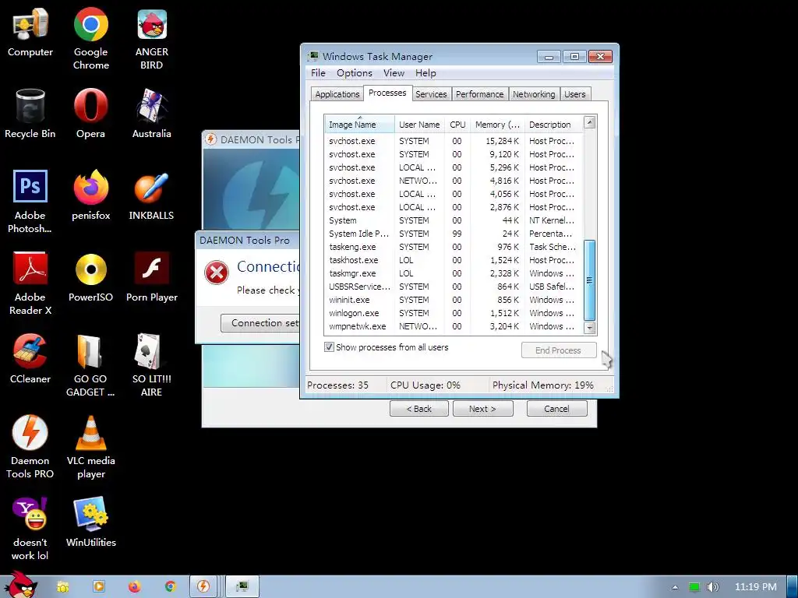Select the SO LIT!!! AIRE cards icon
This screenshot has height=598, width=798.
pos(152,365)
